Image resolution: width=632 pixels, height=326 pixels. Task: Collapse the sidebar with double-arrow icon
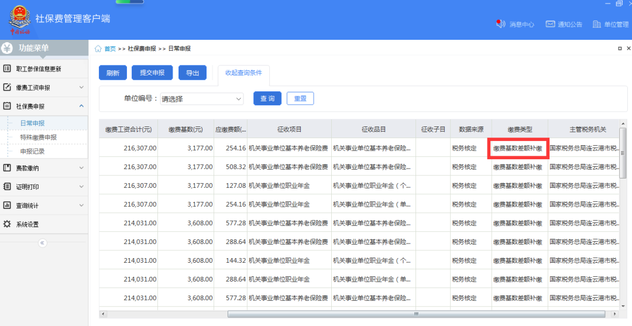(42, 243)
